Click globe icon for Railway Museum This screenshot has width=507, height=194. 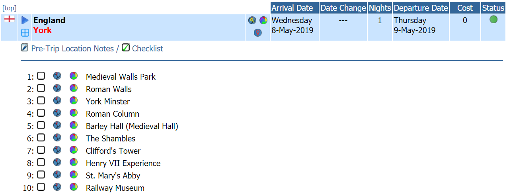point(57,187)
